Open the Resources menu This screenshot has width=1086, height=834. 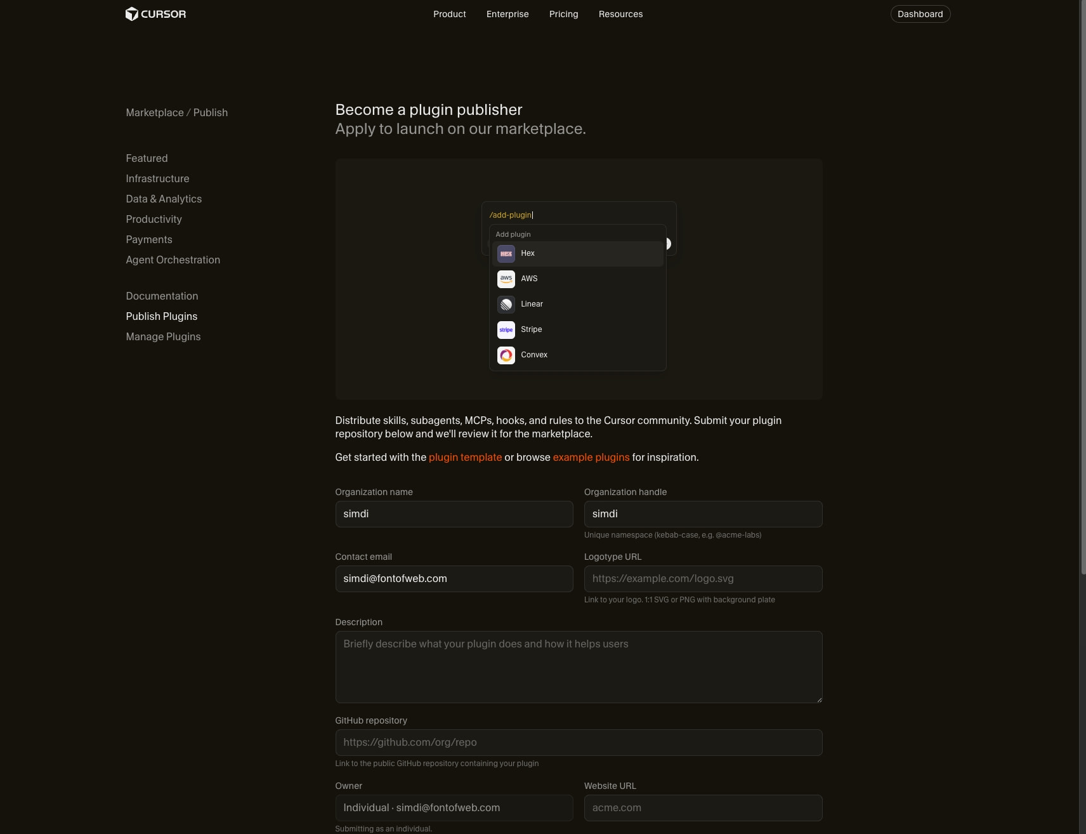(x=621, y=14)
